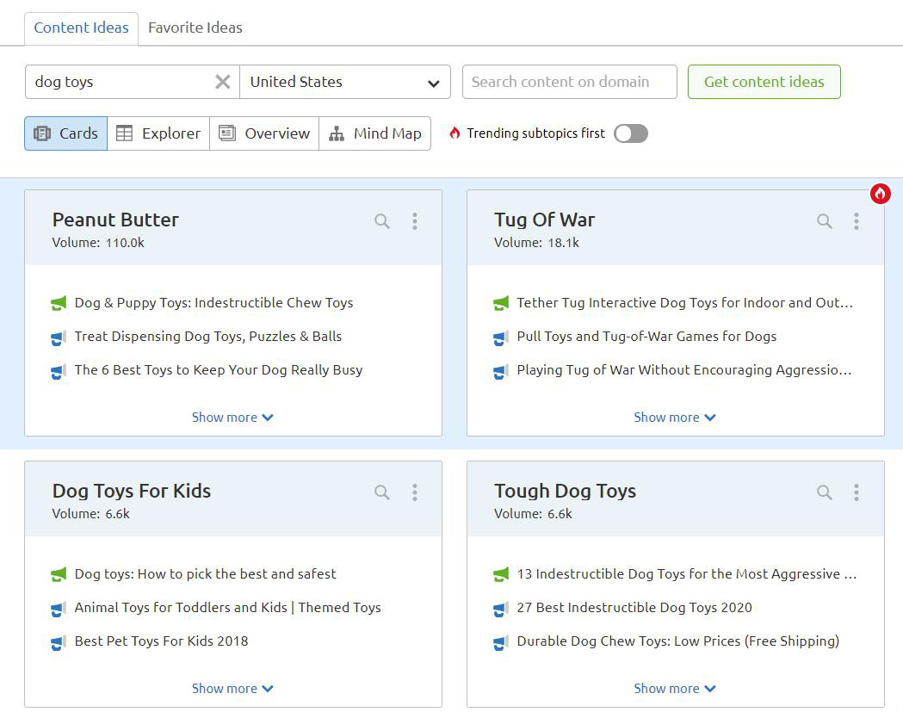
Task: Click search icon on Tug Of War card
Action: coord(824,221)
